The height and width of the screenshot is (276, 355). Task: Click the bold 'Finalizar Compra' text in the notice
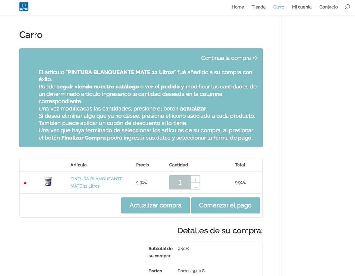[83, 138]
